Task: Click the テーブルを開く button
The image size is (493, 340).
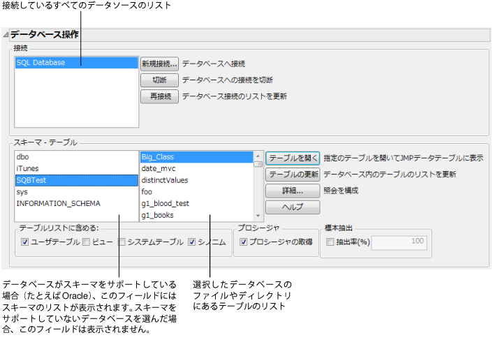Action: (x=293, y=158)
